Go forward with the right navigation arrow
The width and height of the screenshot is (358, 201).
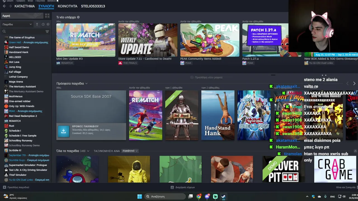click(10, 6)
